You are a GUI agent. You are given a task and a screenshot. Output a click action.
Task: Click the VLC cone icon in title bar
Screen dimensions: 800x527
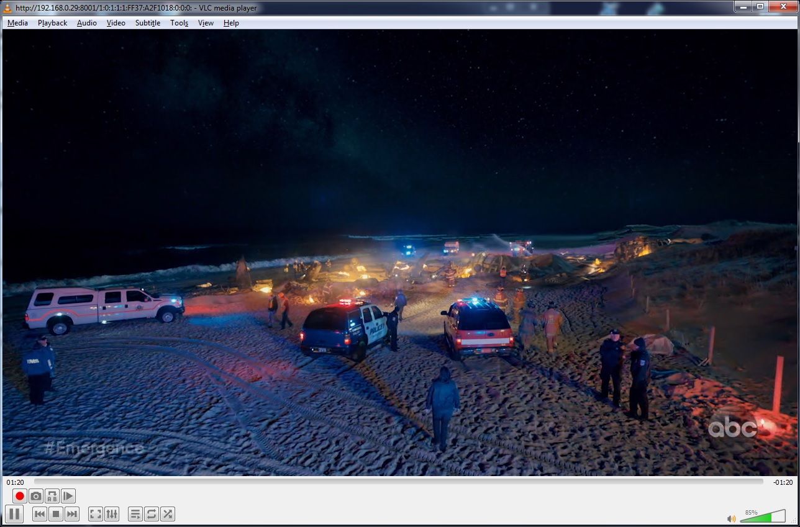click(x=8, y=7)
